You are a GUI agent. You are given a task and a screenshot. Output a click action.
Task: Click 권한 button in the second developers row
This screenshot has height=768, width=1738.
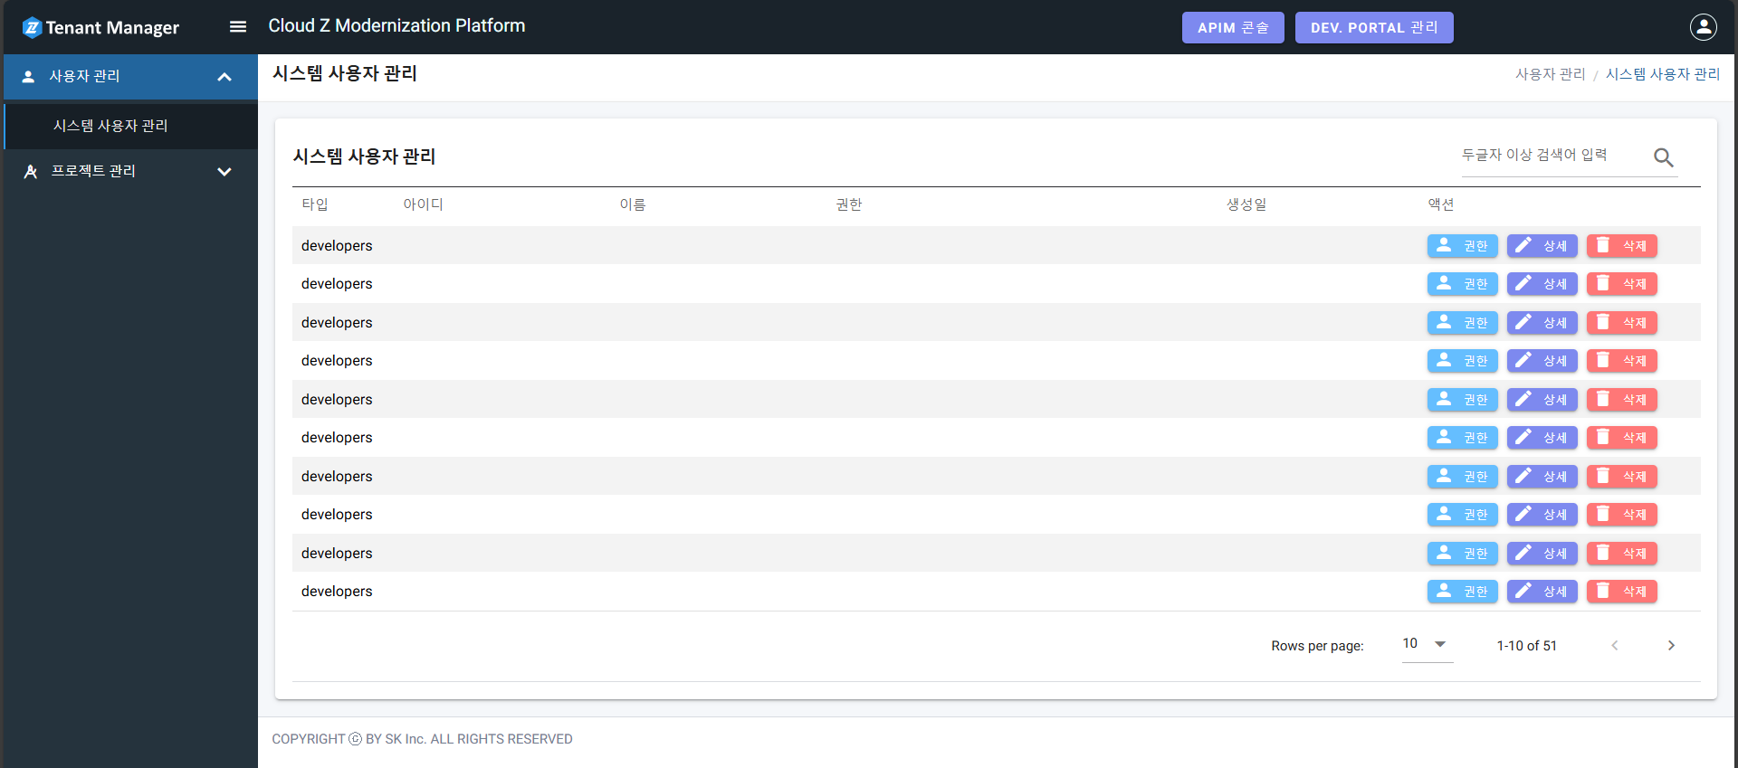(x=1462, y=284)
